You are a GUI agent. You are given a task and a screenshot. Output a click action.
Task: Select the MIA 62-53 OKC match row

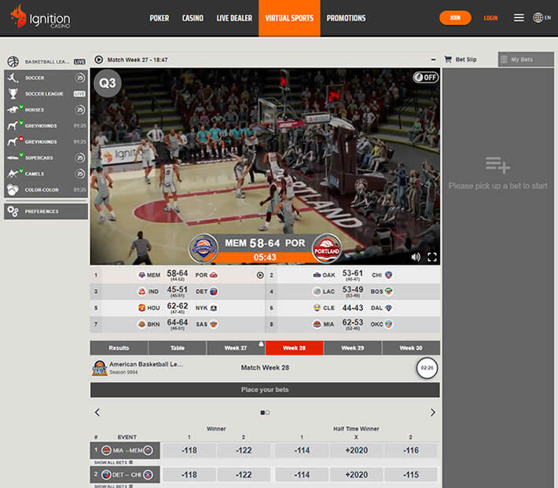click(353, 325)
